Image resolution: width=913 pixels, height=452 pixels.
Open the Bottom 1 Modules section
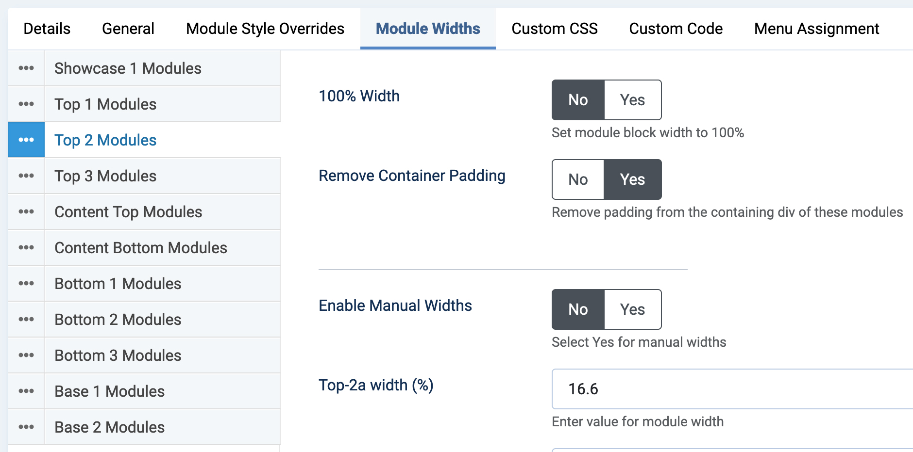118,283
